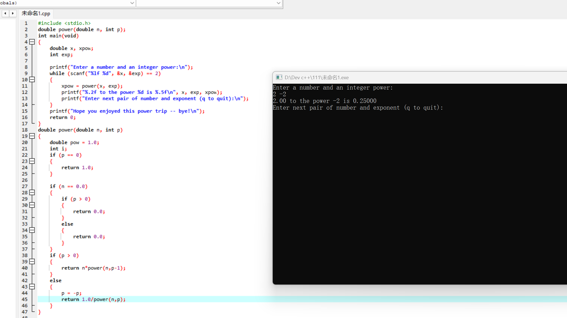Click the 'int main(void)' declaration

coord(59,36)
